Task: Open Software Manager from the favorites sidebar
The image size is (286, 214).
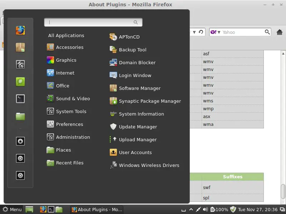Action: (x=20, y=47)
